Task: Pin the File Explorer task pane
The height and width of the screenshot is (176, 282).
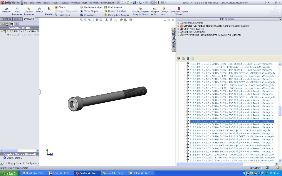Action: pos(280,19)
